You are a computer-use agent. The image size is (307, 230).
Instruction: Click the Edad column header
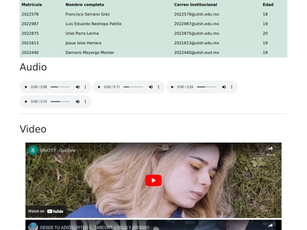(268, 5)
